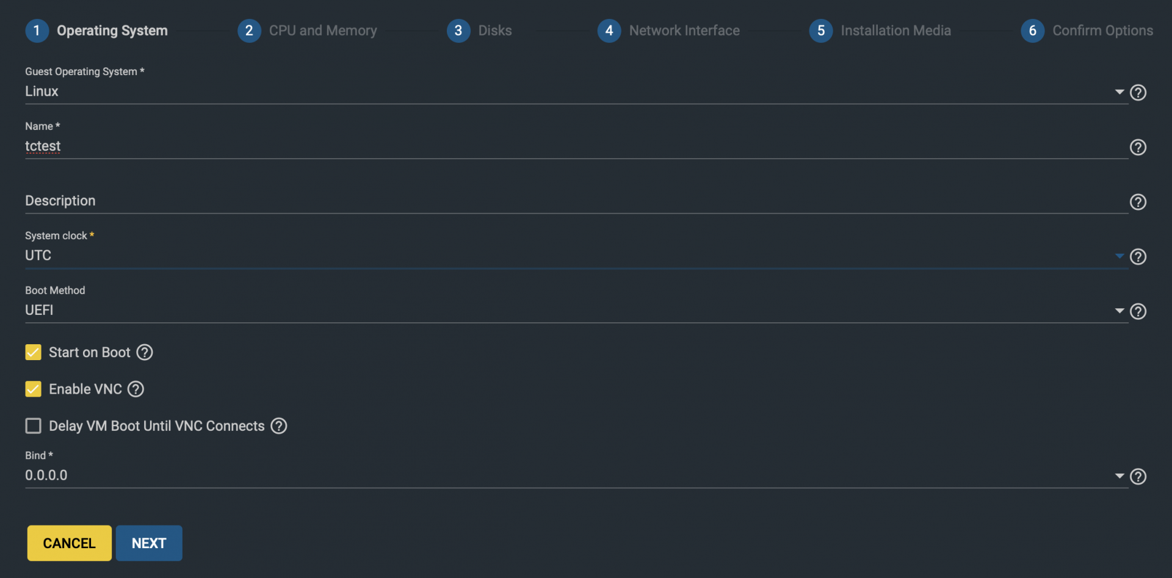Screen dimensions: 1172x578
Task: Show help for Delay VM Boot option
Action: pyautogui.click(x=279, y=425)
